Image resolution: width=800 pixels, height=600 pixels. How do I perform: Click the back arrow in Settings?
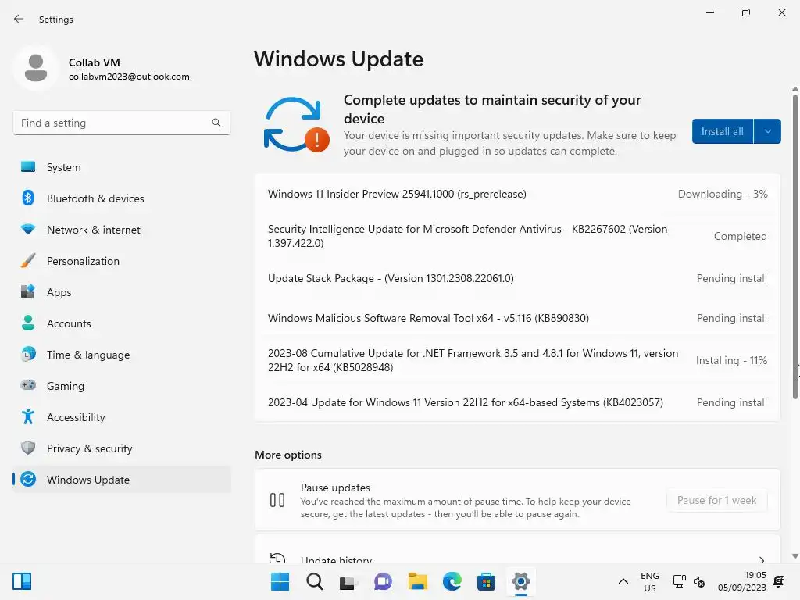(19, 19)
